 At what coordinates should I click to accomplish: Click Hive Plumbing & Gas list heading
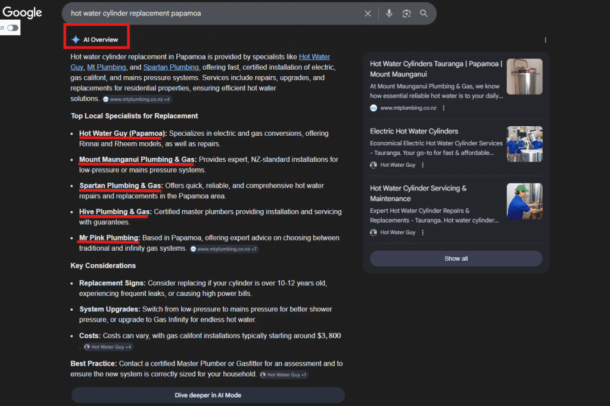click(115, 211)
